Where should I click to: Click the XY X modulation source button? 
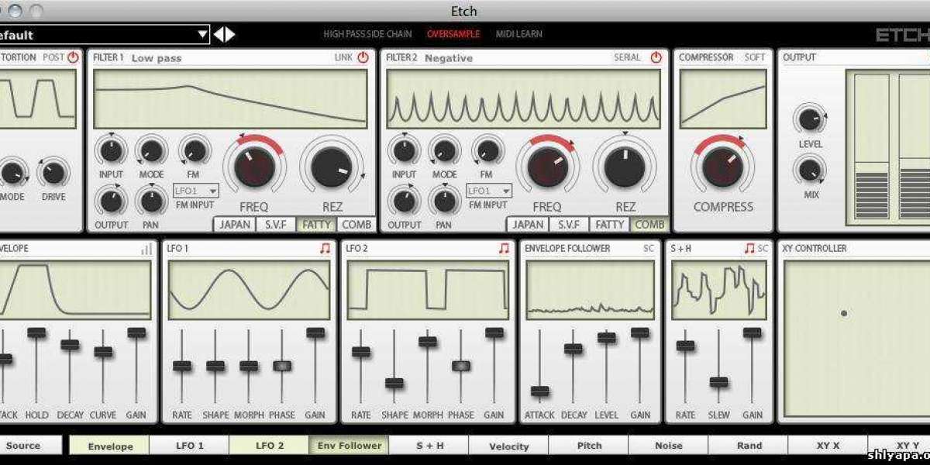pyautogui.click(x=828, y=446)
